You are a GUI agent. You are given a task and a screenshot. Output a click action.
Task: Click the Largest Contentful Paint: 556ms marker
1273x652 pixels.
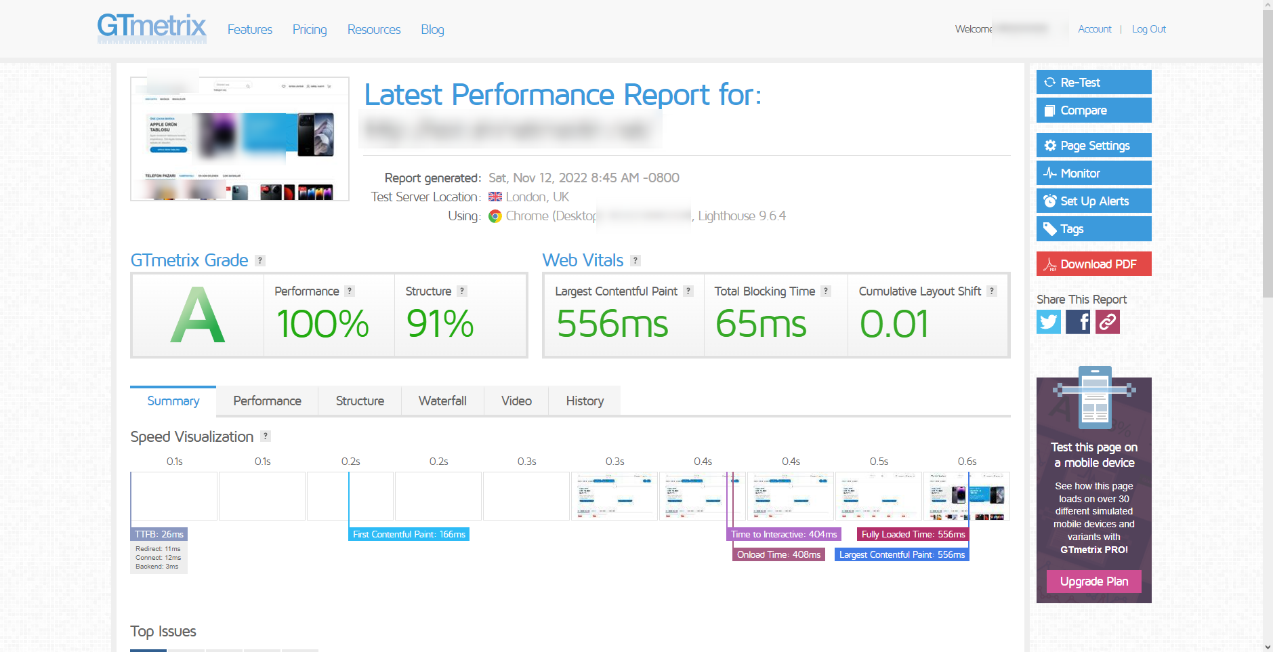coord(902,554)
